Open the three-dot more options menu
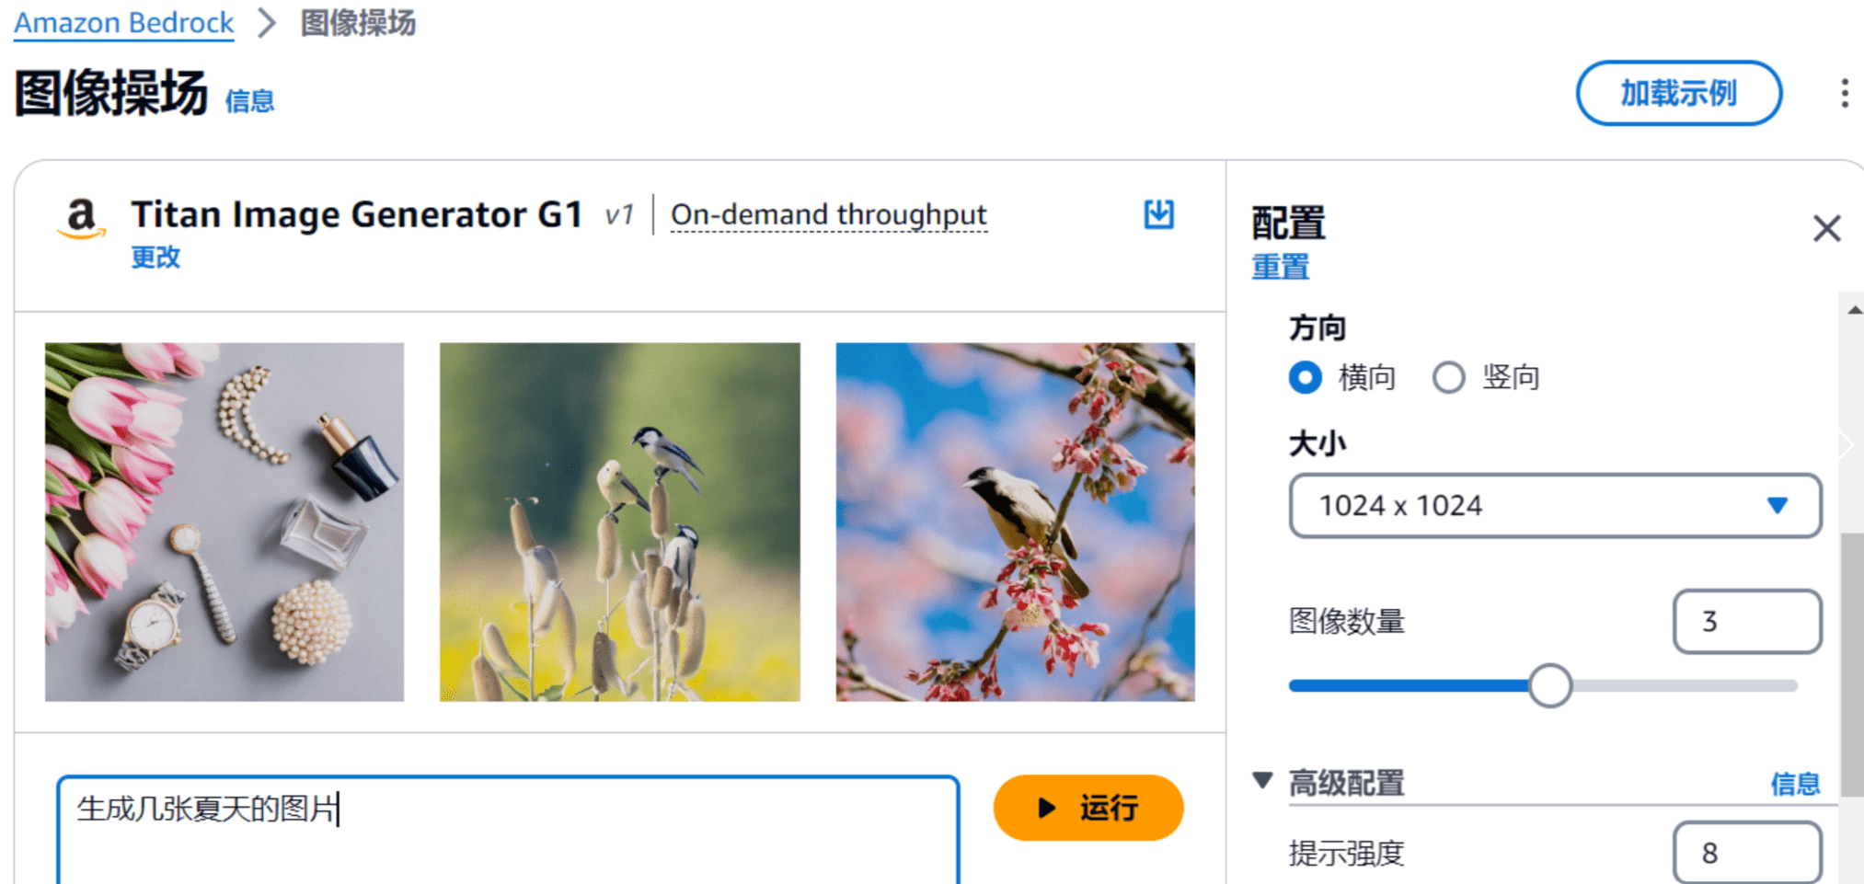Viewport: 1864px width, 884px height. coord(1844,93)
